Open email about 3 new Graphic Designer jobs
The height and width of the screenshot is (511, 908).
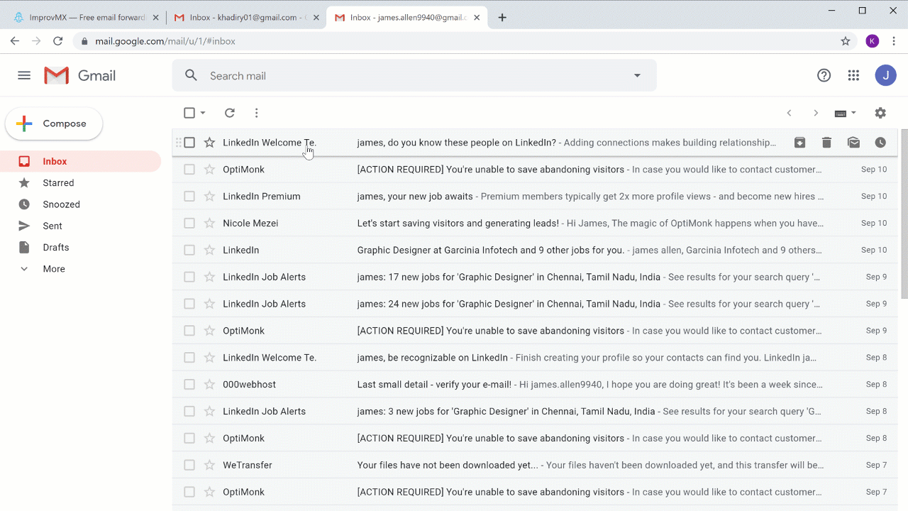[535, 411]
